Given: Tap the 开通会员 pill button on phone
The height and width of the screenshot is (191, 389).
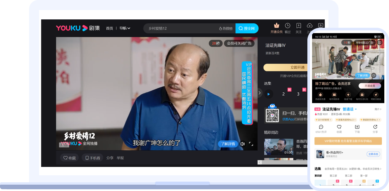Looking at the screenshot, I should point(370,86).
